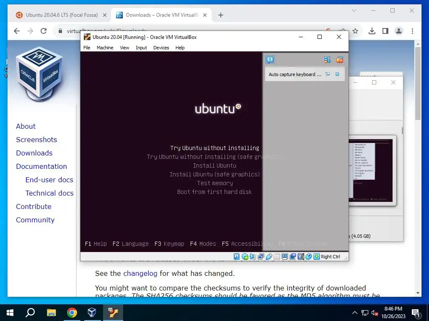429x321 pixels.
Task: Click the sort notifications icon in VirtualBox panel
Action: click(327, 60)
